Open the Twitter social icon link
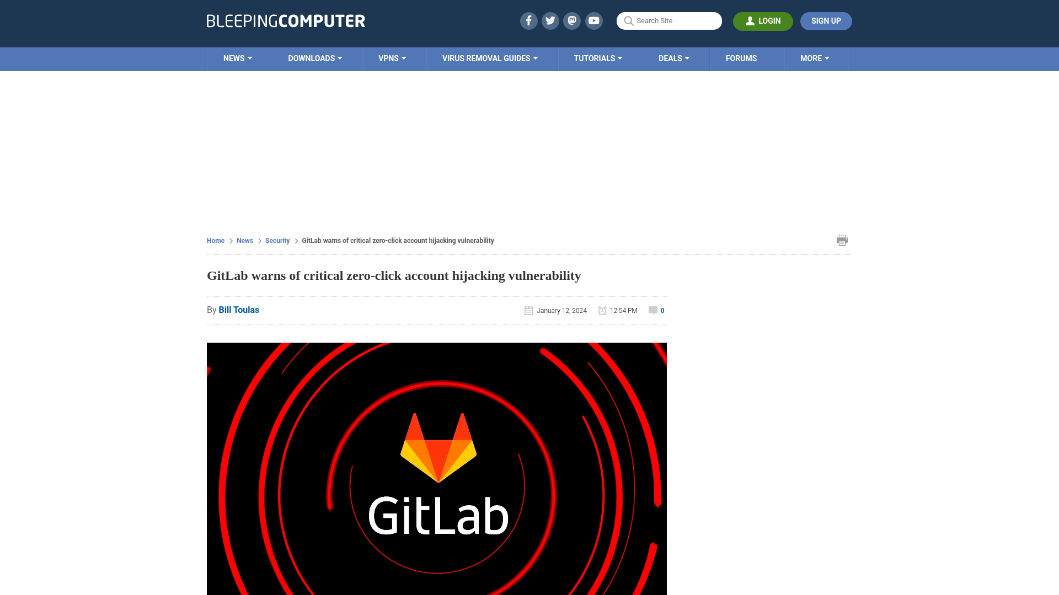 [550, 20]
